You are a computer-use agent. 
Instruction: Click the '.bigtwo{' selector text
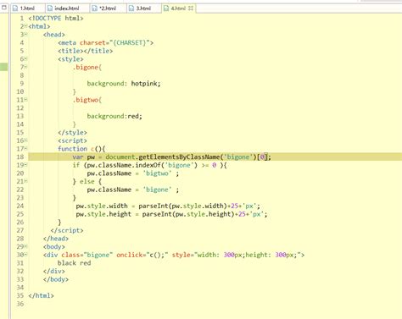[87, 100]
